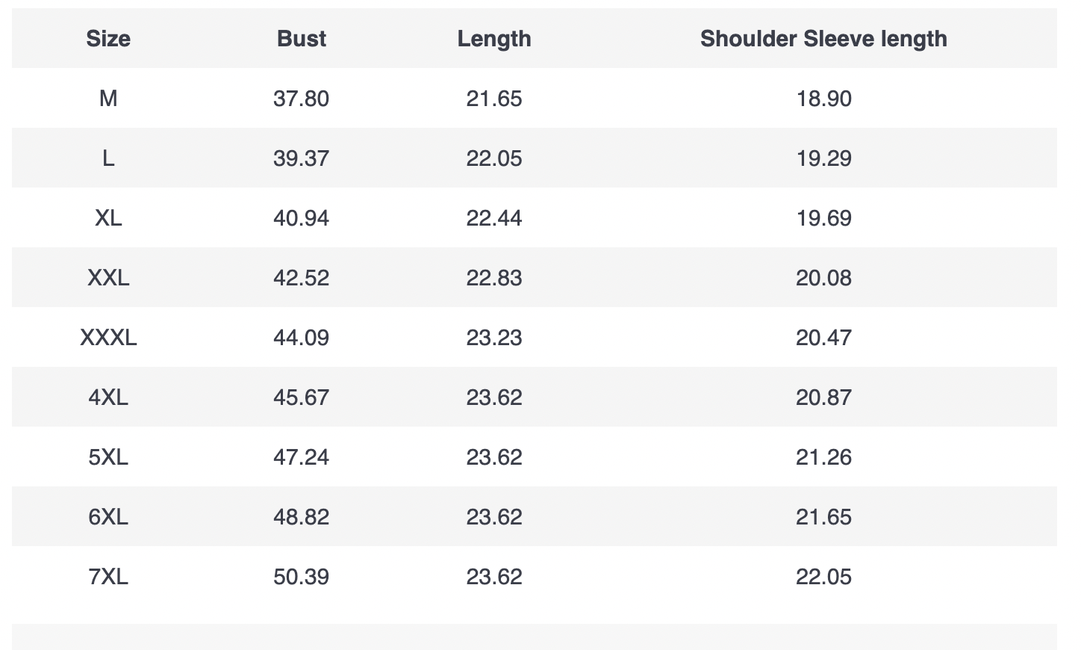Click sleeve length 20.87 for 4XL
1081x650 pixels.
pyautogui.click(x=823, y=397)
